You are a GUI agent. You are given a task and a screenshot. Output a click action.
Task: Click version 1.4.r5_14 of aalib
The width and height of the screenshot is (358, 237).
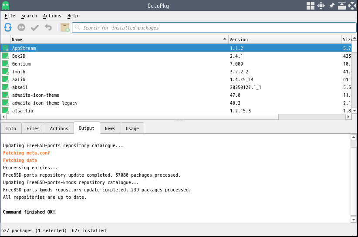(x=242, y=79)
